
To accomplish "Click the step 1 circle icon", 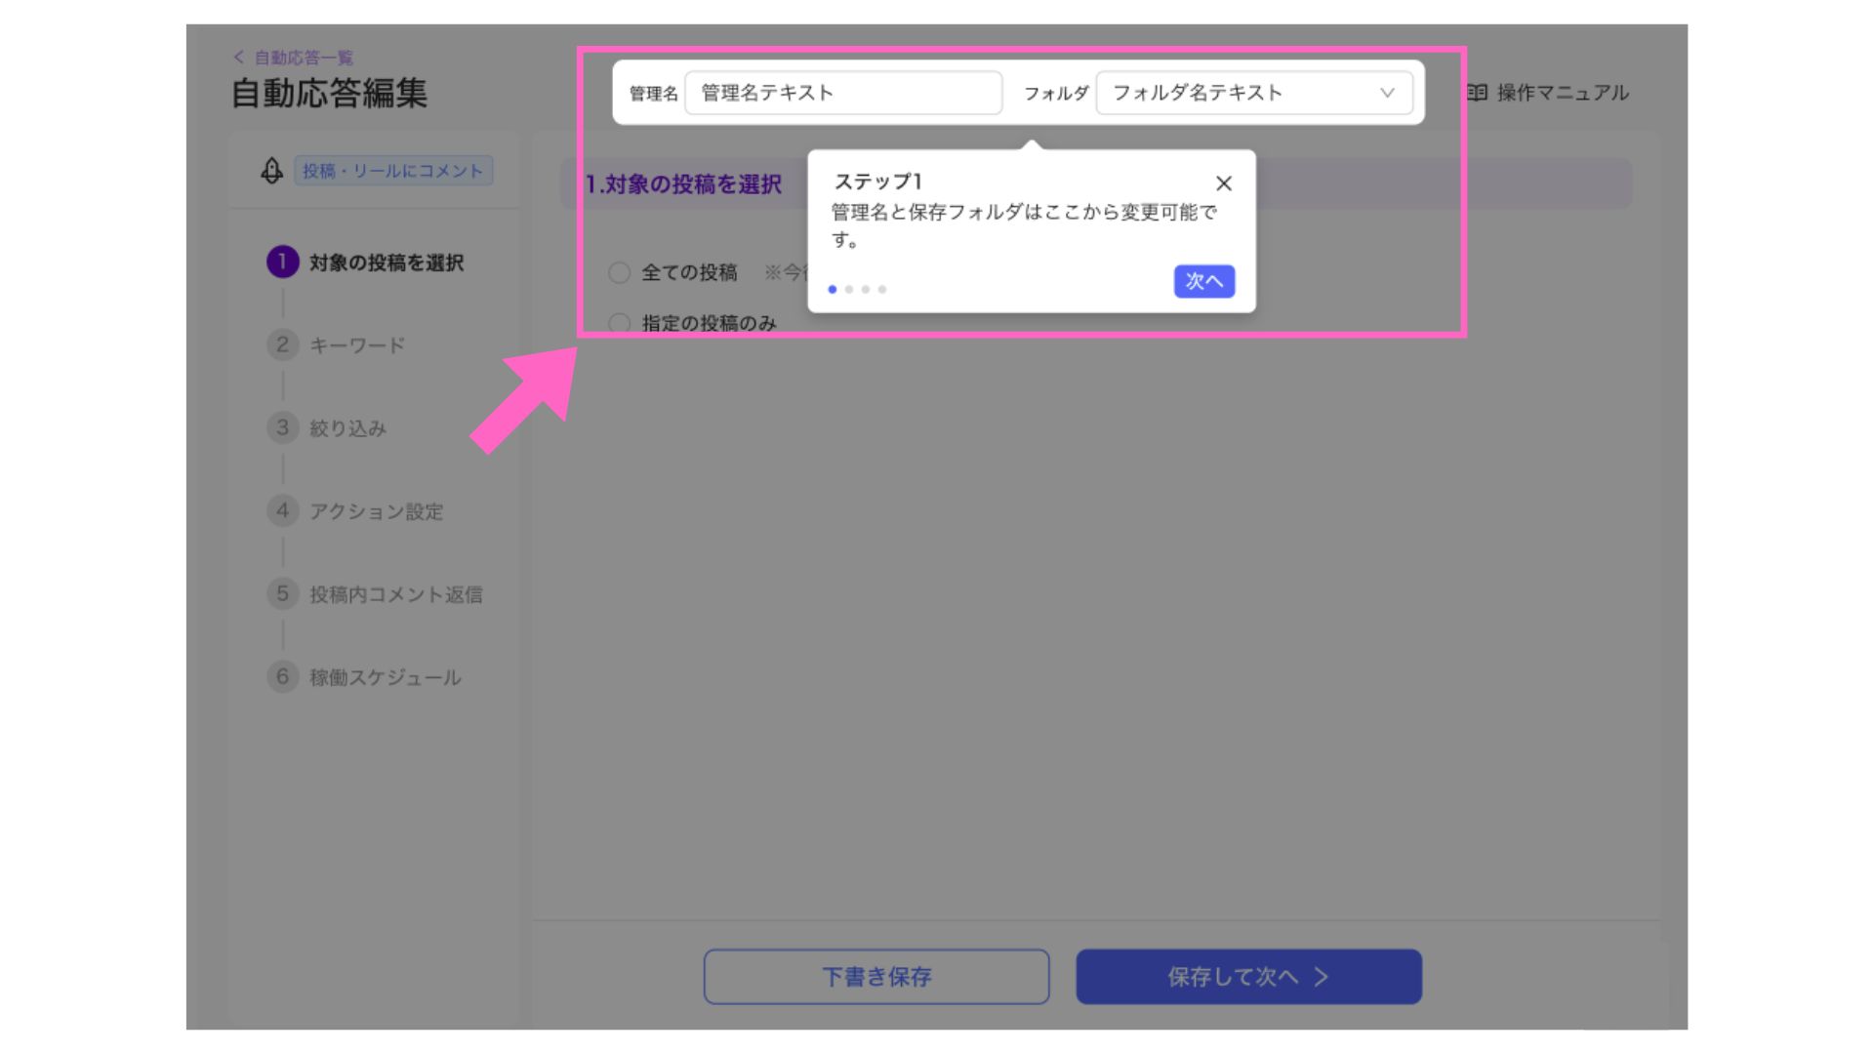I will tap(282, 262).
